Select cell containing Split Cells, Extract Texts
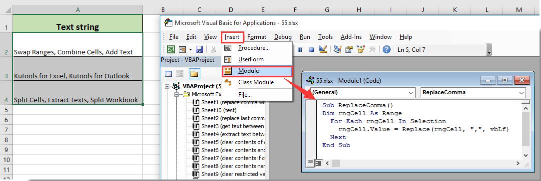The width and height of the screenshot is (541, 181). point(77,93)
